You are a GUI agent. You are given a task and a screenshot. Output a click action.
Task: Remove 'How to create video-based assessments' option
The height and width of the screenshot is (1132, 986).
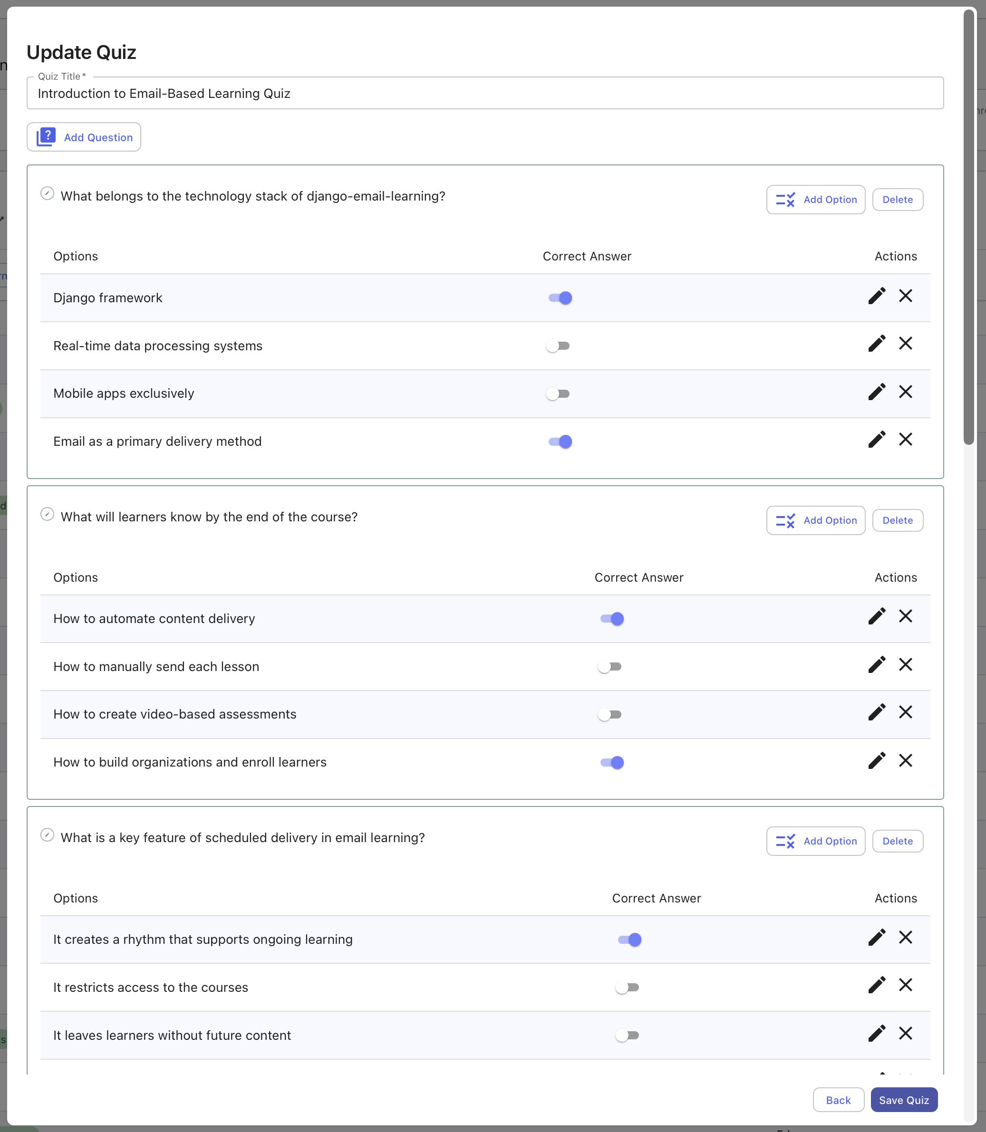(x=905, y=712)
